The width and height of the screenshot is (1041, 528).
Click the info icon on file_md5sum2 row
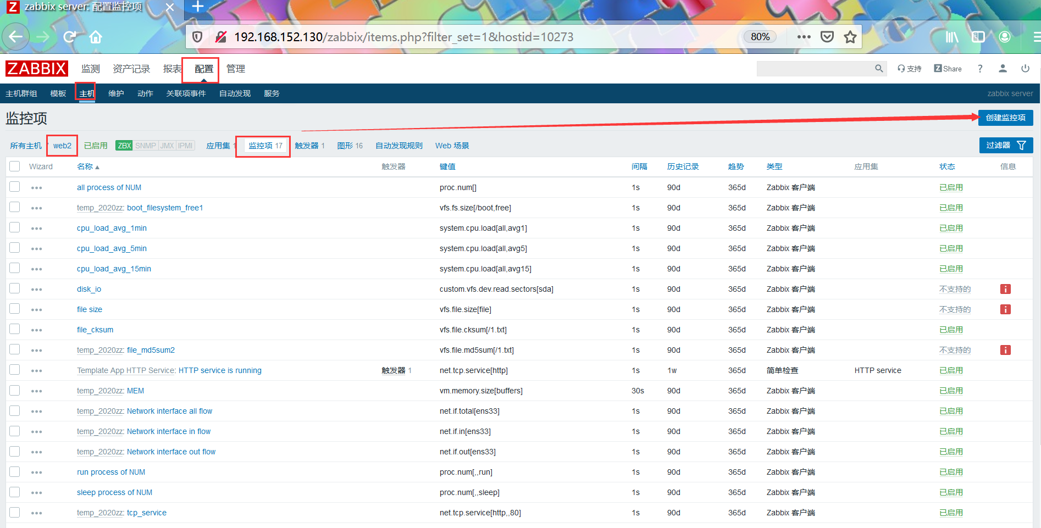pos(1005,350)
